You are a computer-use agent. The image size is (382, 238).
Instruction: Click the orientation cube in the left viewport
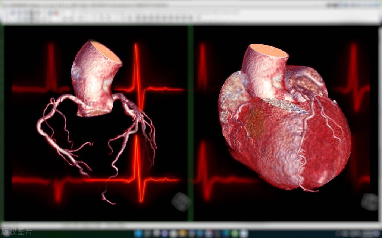(x=181, y=202)
